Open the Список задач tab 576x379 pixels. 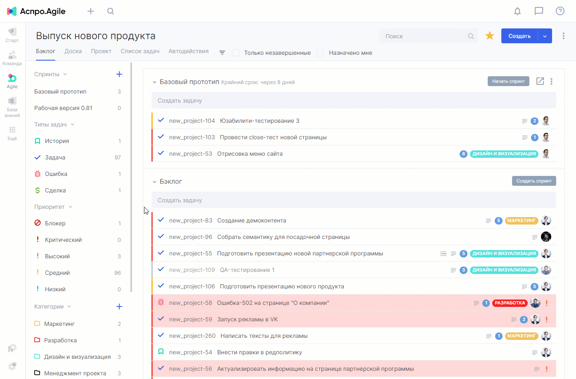tap(140, 51)
